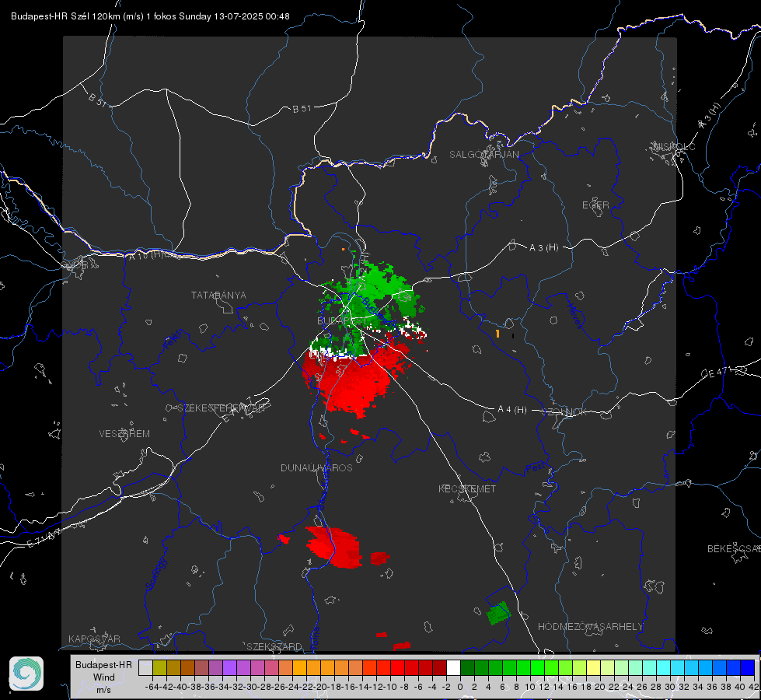The height and width of the screenshot is (700, 761).
Task: Select the blue 'Pest' county label
Action: [x=536, y=467]
